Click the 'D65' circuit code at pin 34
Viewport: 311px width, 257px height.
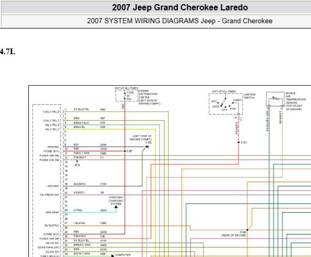click(x=103, y=253)
